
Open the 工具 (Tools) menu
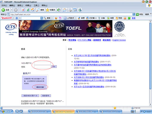tap(36, 5)
